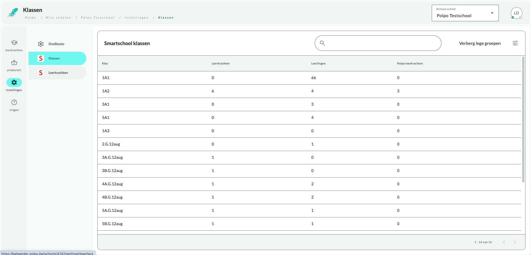Select the class row 5A.G.12aug
Viewport: 531px width, 255px height.
coord(309,211)
